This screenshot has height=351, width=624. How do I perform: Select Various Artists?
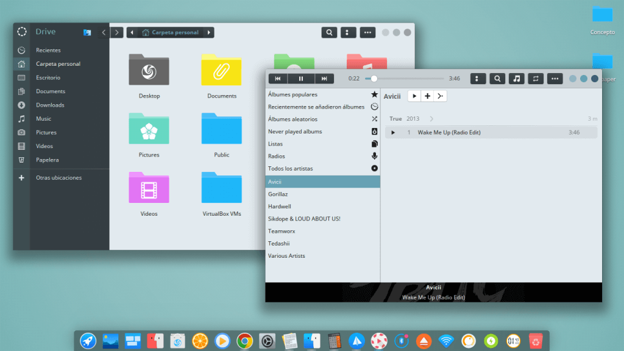pyautogui.click(x=323, y=256)
